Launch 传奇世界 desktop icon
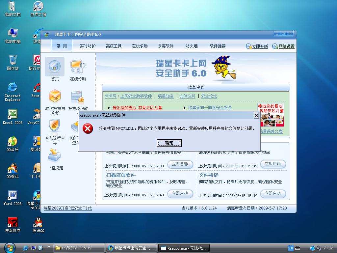337x253 pixels. click(x=13, y=225)
